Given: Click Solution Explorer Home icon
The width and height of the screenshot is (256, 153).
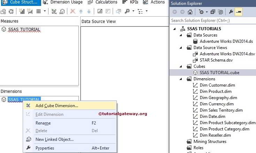Looking at the screenshot, I should (190, 12).
